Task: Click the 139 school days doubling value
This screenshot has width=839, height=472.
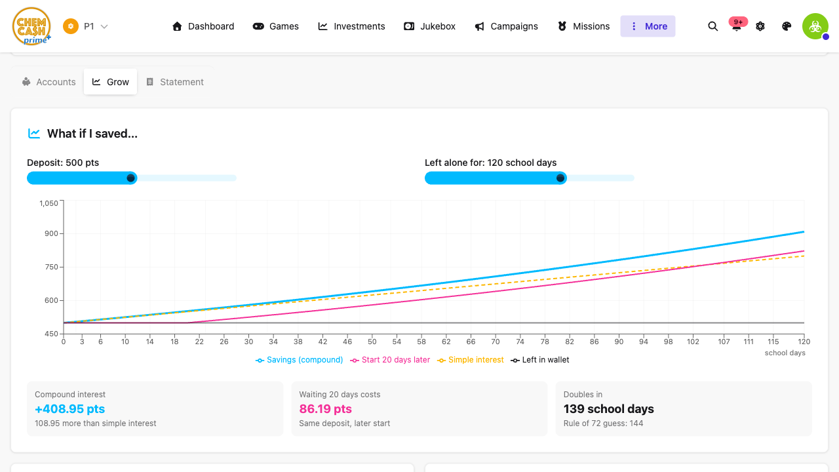Action: (609, 409)
